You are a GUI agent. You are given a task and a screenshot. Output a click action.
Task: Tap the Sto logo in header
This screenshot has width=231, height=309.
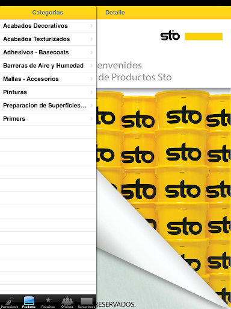click(170, 36)
